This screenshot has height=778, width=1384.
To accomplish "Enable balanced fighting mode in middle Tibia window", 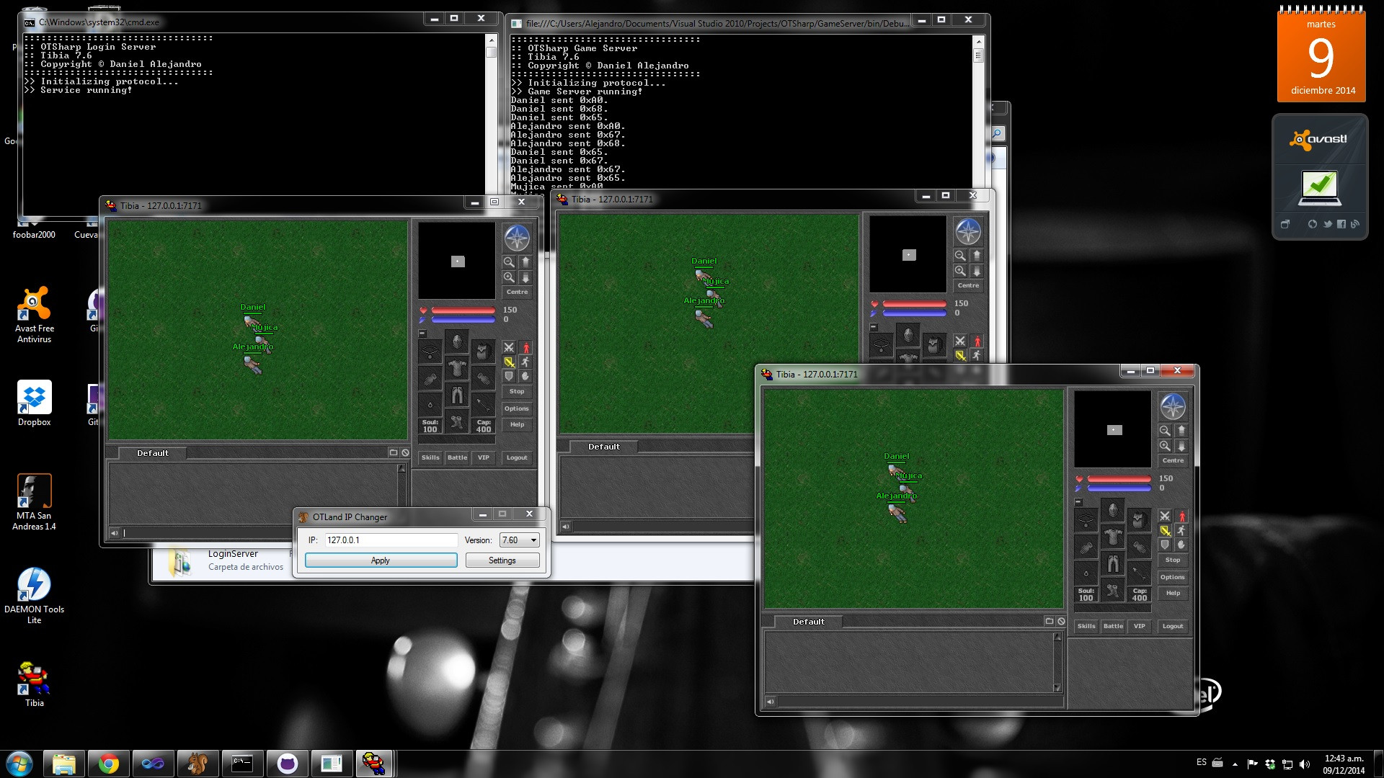I will (x=960, y=355).
